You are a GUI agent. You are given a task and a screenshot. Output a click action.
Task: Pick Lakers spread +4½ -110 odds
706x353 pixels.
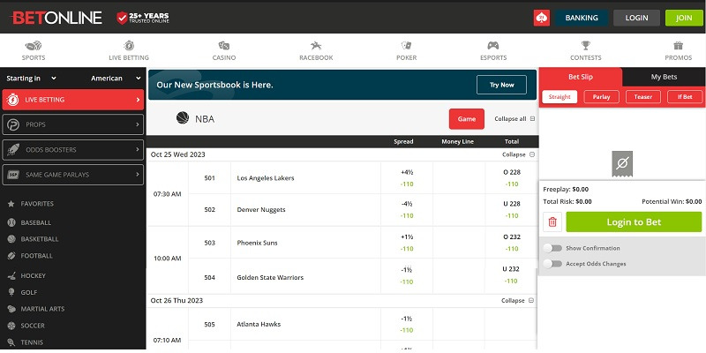click(407, 178)
